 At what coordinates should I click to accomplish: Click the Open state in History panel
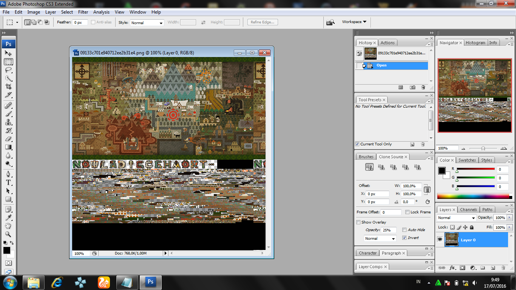point(382,65)
